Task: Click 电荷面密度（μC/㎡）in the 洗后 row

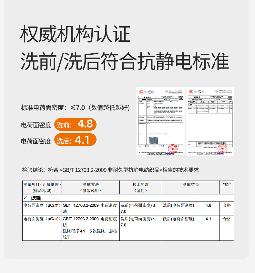Action: (x=42, y=219)
